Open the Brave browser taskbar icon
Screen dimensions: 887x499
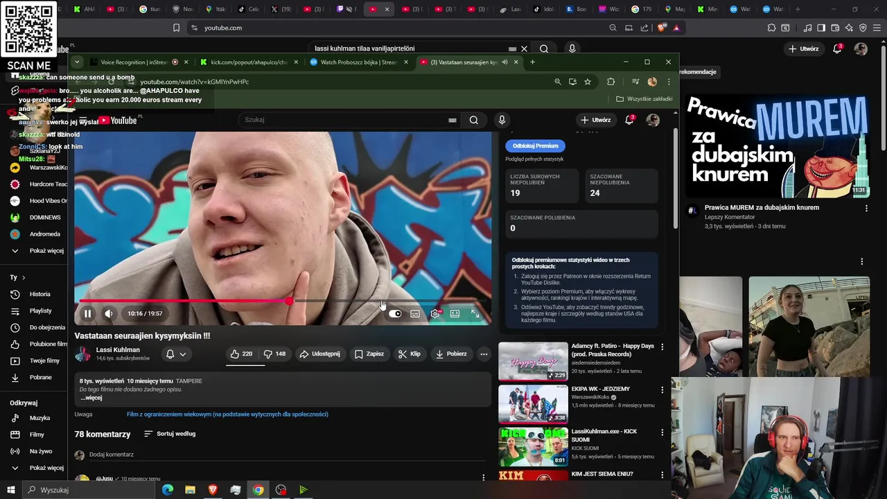click(x=213, y=490)
